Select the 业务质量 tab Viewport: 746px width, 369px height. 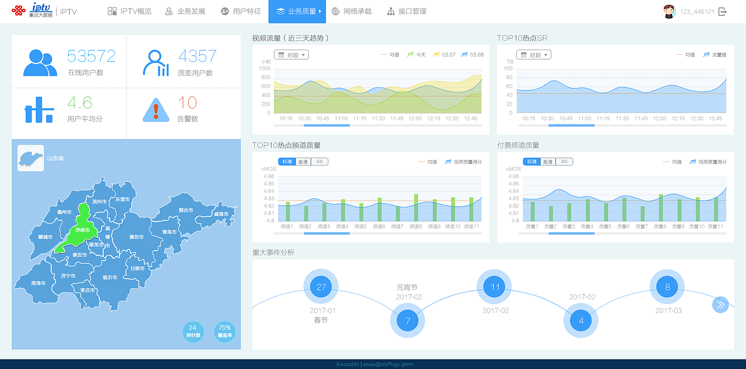(x=297, y=11)
